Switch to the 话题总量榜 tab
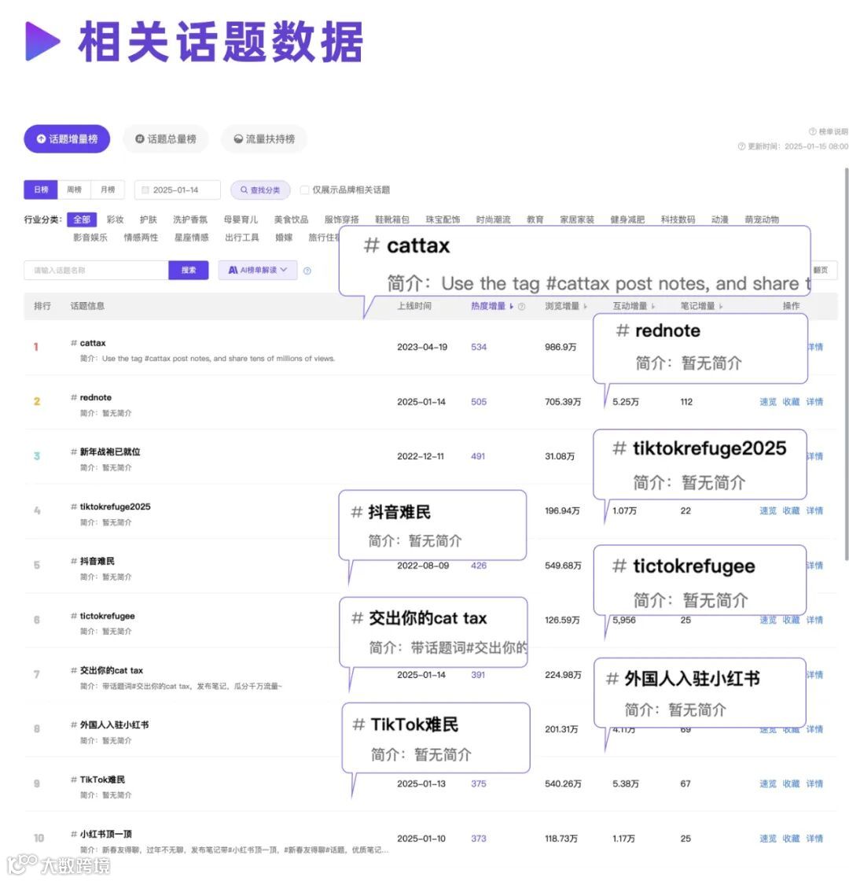Viewport: 849px width, 881px height. click(166, 138)
